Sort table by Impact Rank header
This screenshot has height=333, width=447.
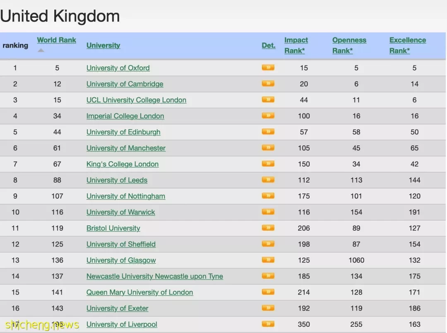tap(296, 46)
